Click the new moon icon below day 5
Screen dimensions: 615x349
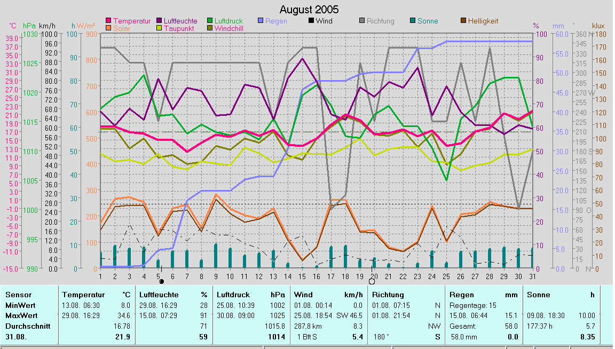(161, 281)
